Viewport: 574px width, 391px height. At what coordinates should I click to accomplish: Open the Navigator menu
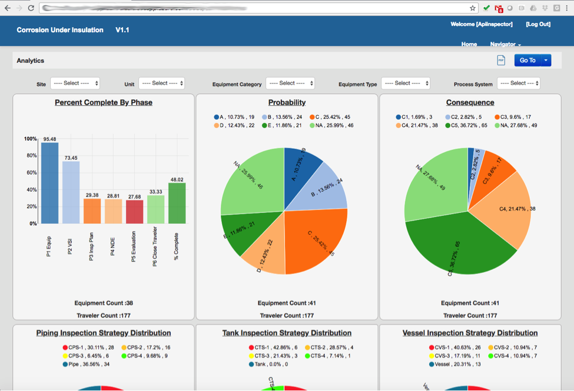[505, 44]
